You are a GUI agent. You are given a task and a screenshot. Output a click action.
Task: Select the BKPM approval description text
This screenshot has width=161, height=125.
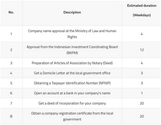72,50
